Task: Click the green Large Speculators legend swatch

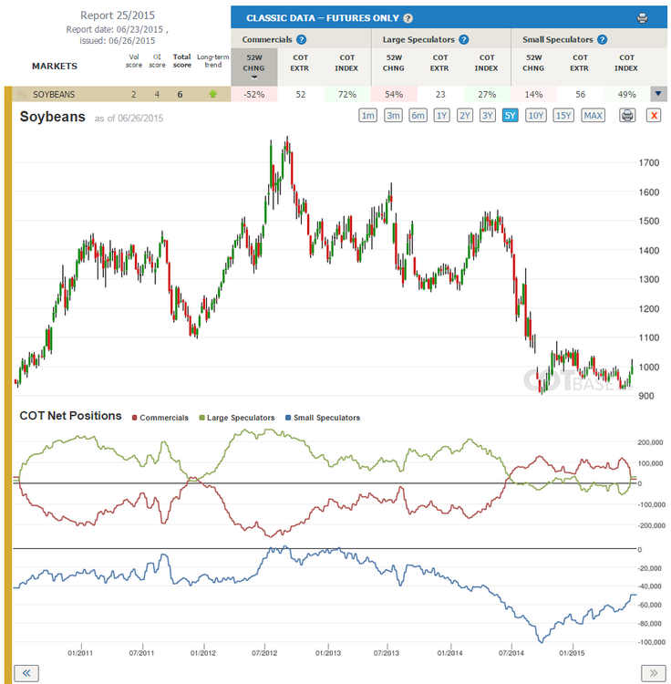Action: coord(201,418)
